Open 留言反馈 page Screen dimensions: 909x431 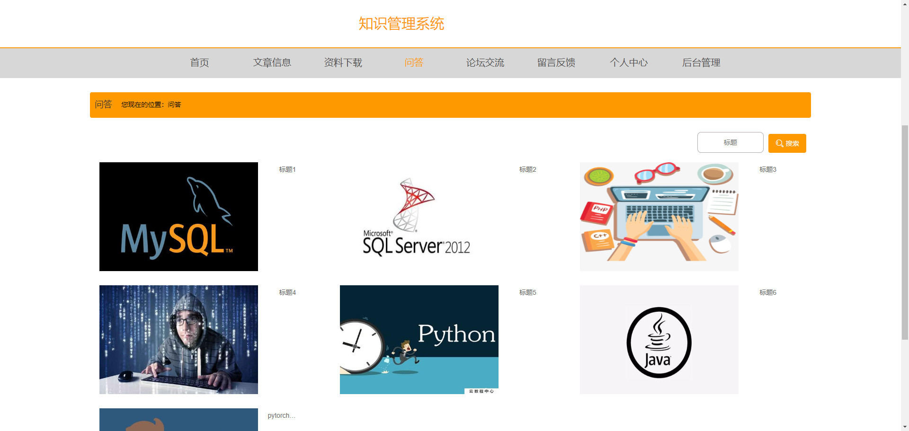tap(556, 62)
